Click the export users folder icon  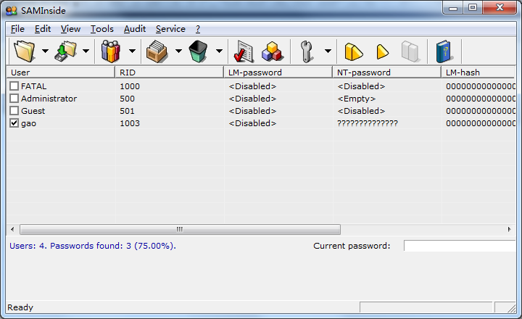(65, 51)
